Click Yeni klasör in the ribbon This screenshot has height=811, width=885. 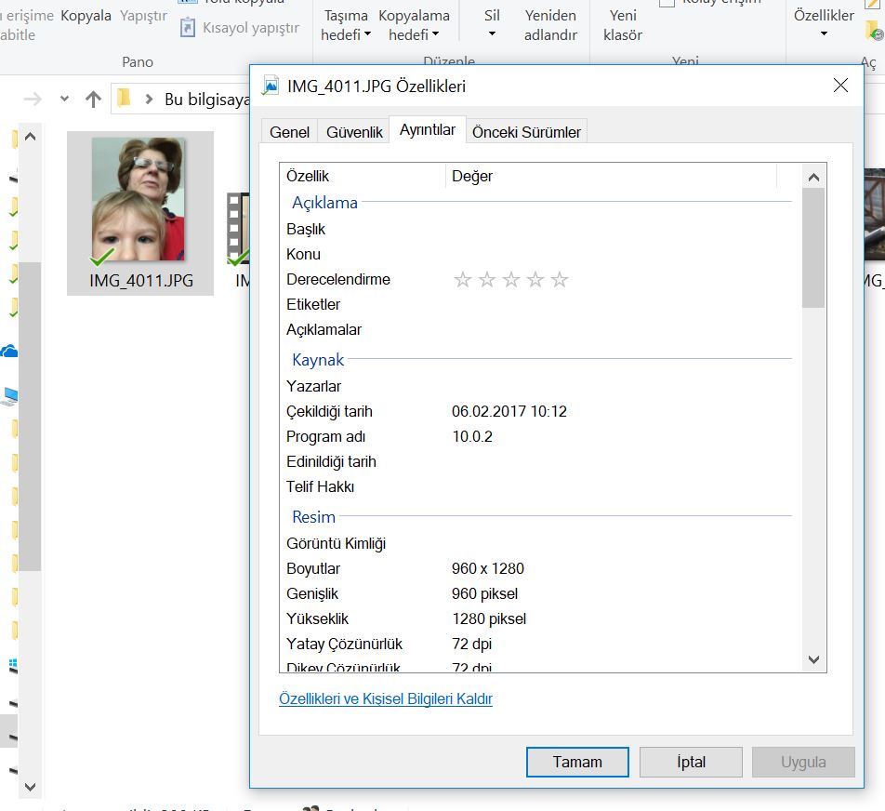(x=623, y=25)
